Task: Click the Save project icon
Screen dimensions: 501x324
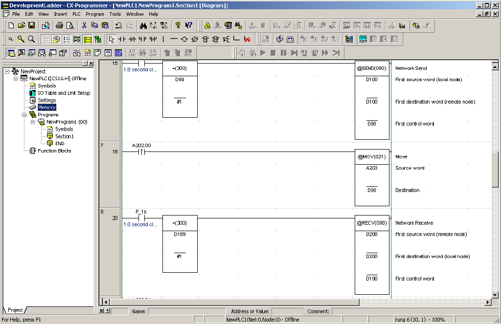Action: click(31, 25)
